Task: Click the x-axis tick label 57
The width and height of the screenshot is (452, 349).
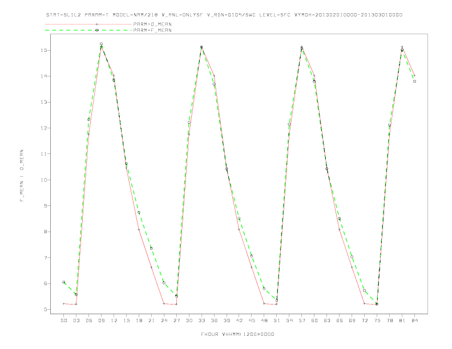Action: click(x=302, y=320)
